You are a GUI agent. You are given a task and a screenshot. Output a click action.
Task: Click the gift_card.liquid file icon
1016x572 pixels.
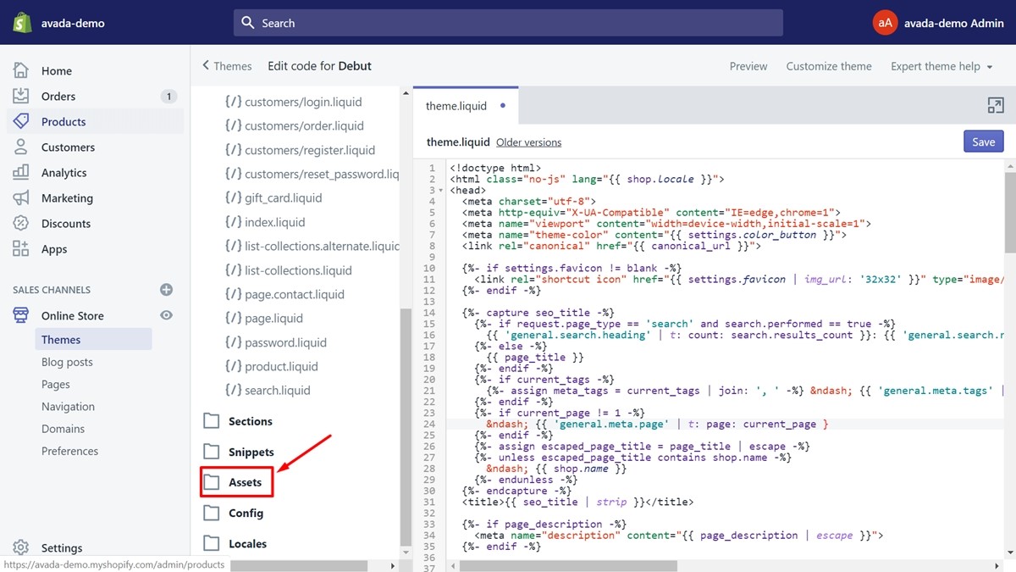pos(233,197)
